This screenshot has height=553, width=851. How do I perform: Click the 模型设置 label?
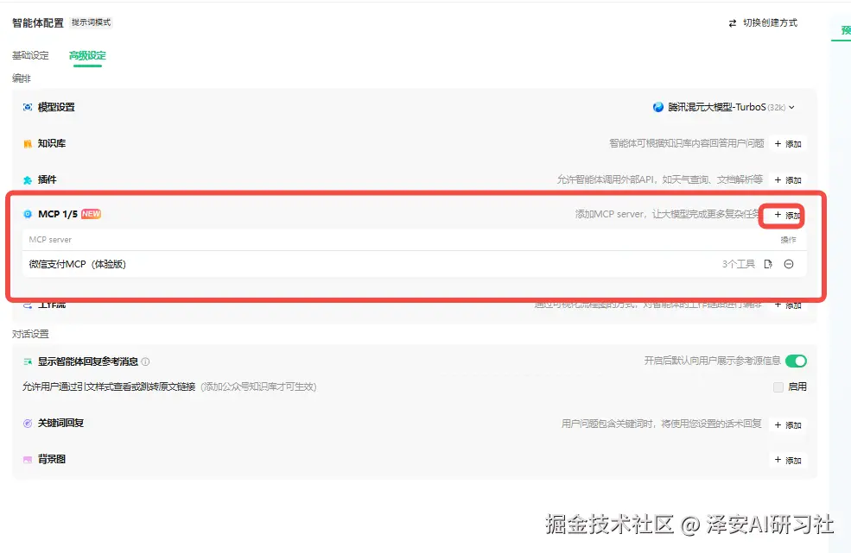coord(56,107)
